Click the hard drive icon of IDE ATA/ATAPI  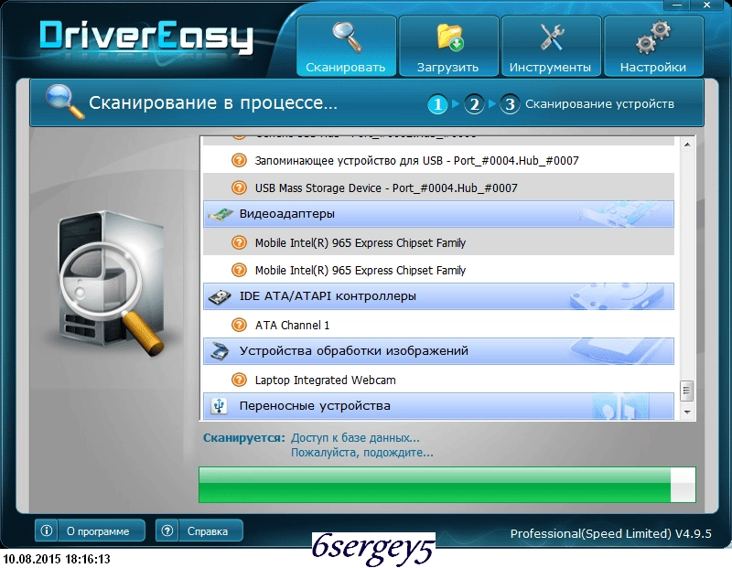[220, 297]
